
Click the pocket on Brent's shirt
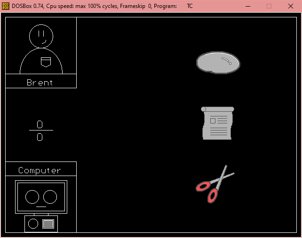45,61
